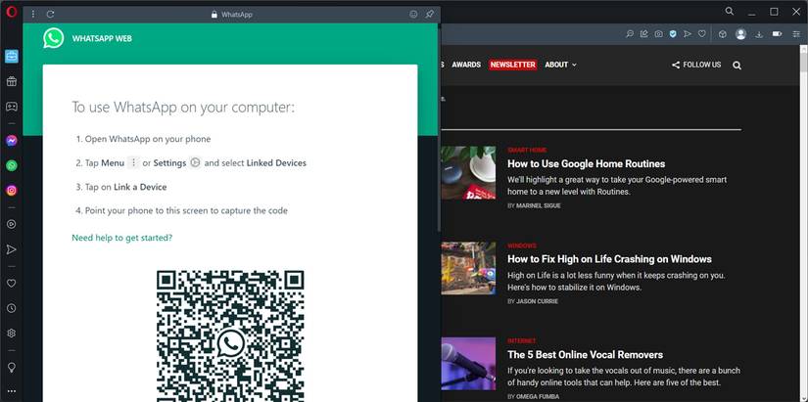
Task: Click the INTERNET category label
Action: click(x=521, y=341)
